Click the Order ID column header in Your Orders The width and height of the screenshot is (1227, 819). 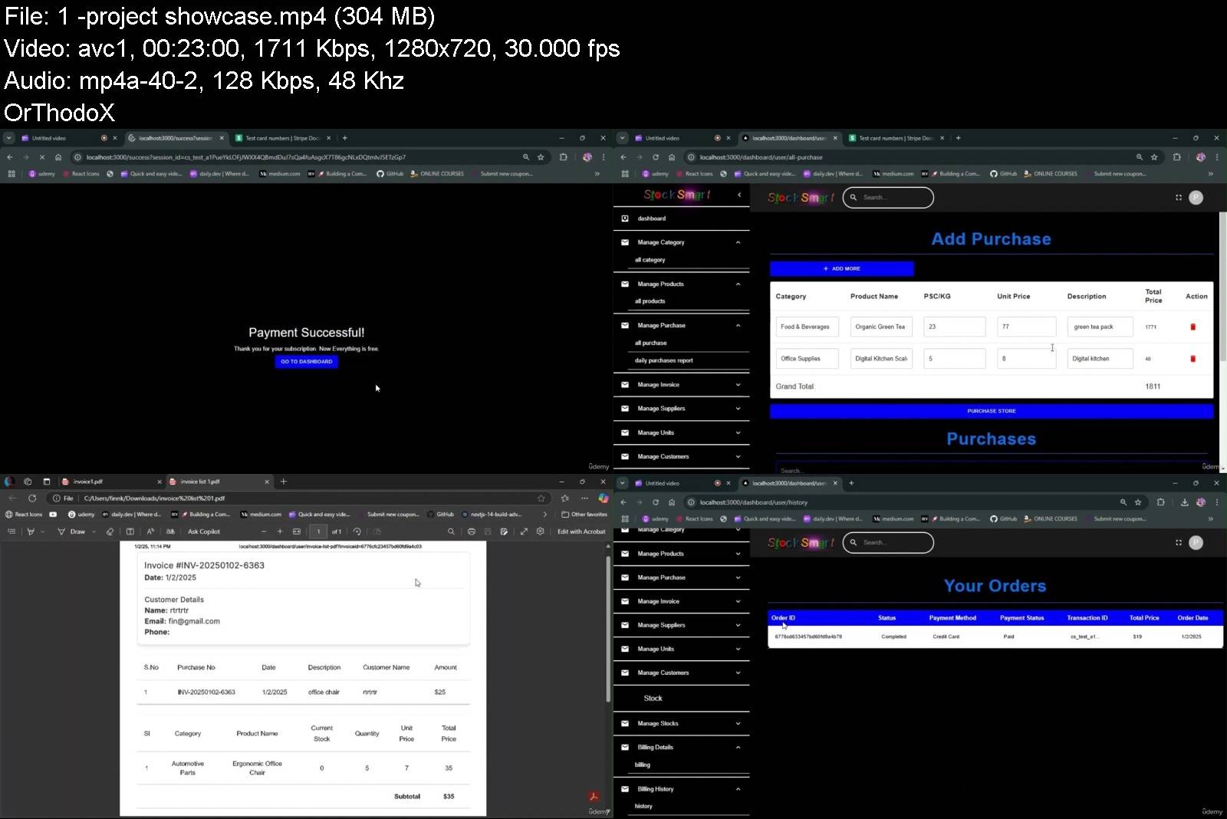click(x=783, y=617)
